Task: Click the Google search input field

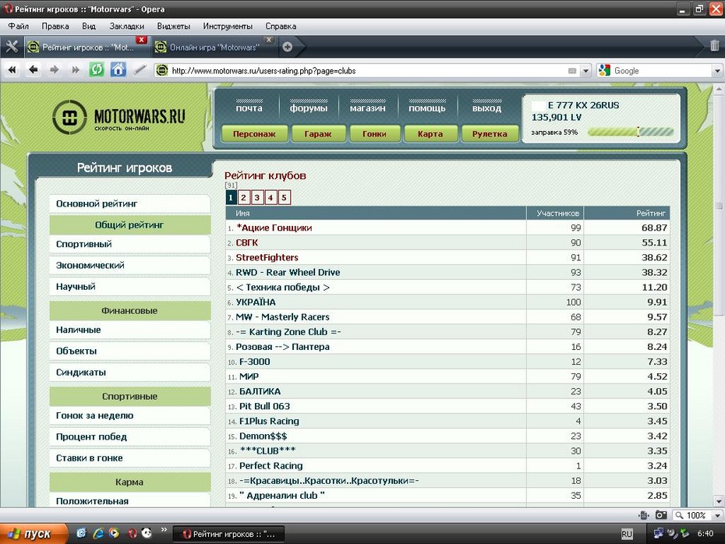Action: pos(662,71)
